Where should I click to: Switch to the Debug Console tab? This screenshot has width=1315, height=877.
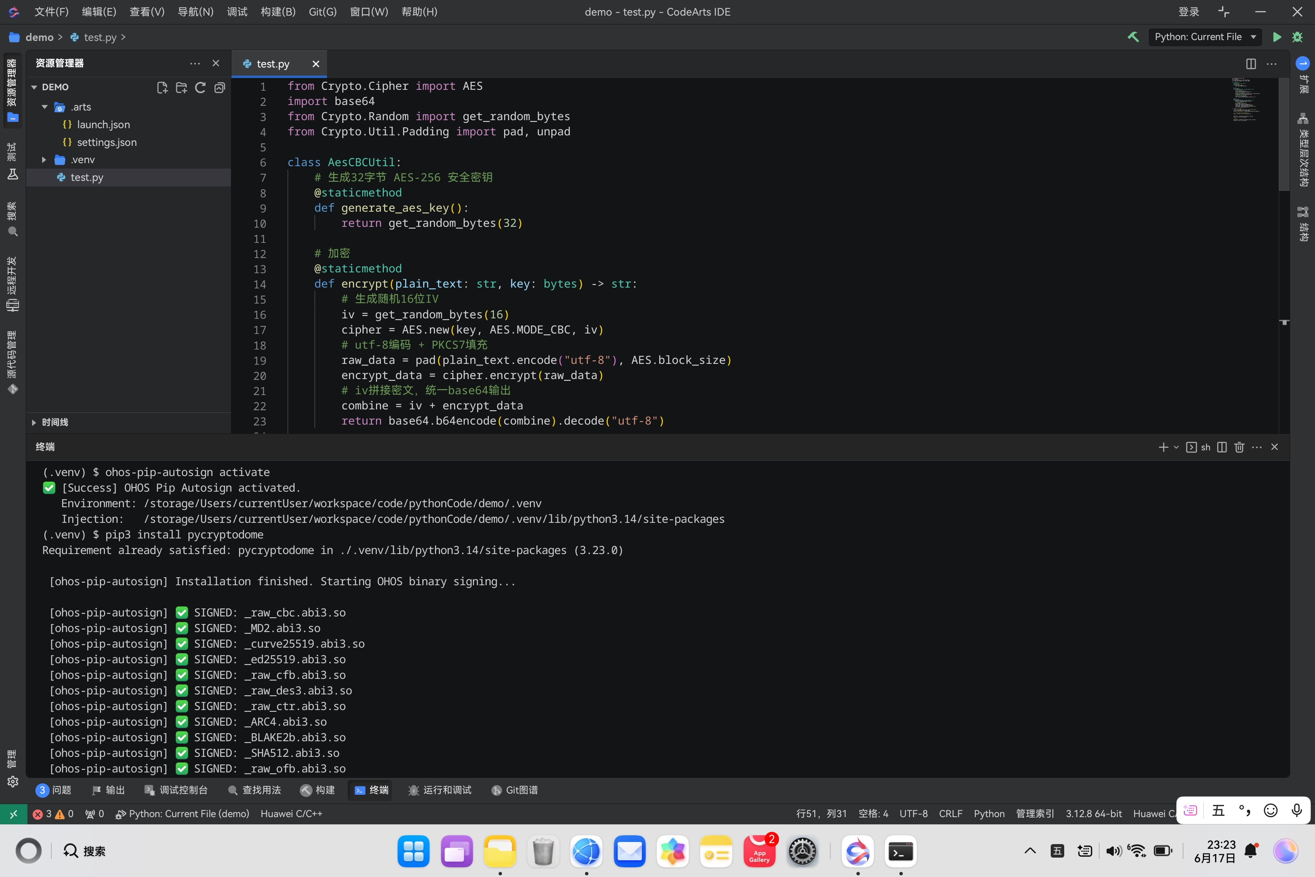click(x=176, y=790)
